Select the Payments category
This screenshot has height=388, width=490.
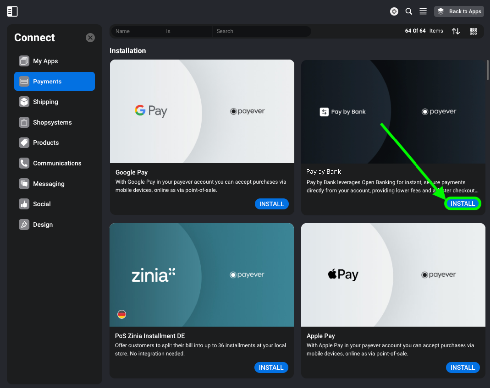pos(55,81)
